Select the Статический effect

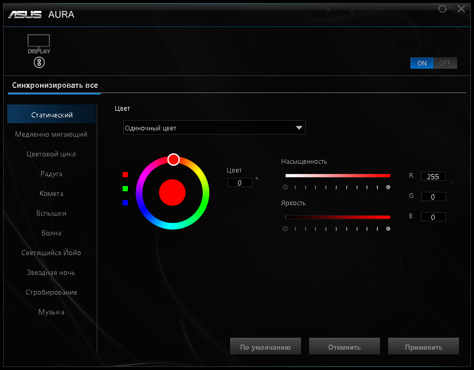tap(51, 115)
